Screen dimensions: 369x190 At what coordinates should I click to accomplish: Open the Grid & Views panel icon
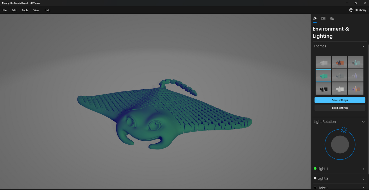(332, 18)
